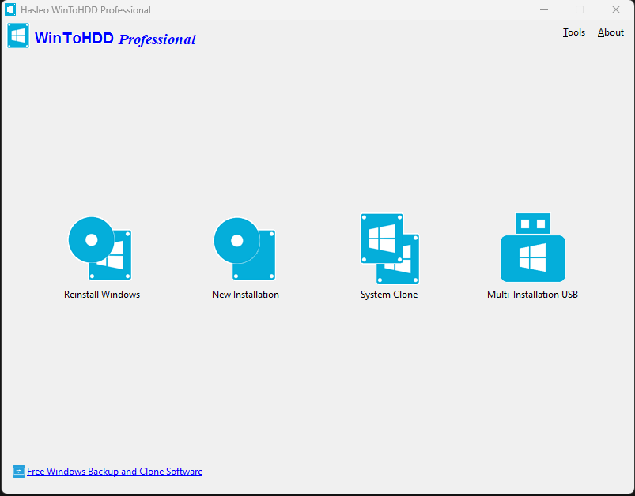Open the About menu

tap(610, 32)
